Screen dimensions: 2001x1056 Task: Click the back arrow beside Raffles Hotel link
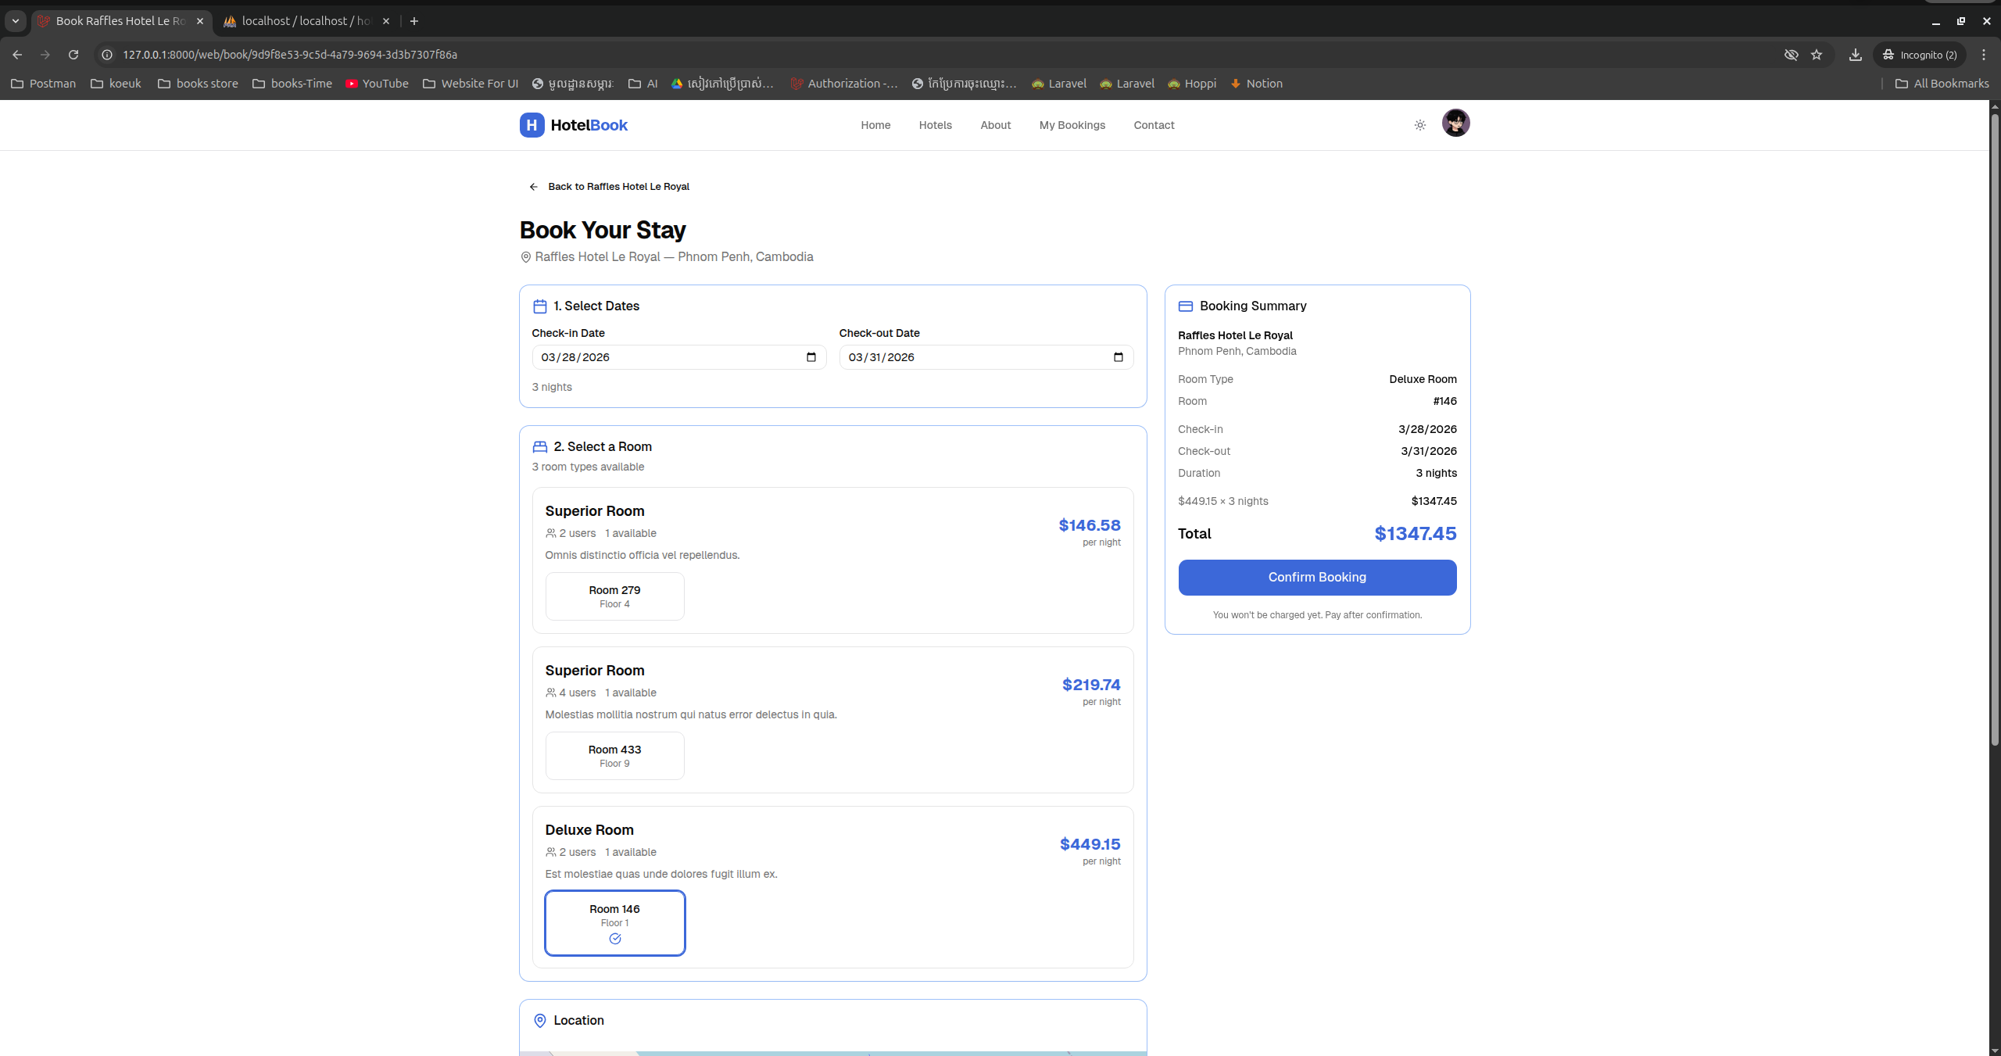[x=533, y=187]
